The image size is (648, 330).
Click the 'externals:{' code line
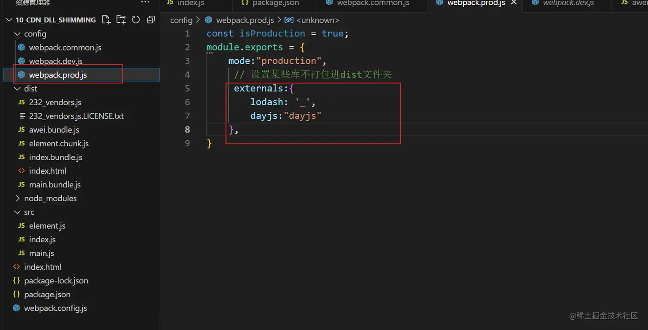point(264,88)
